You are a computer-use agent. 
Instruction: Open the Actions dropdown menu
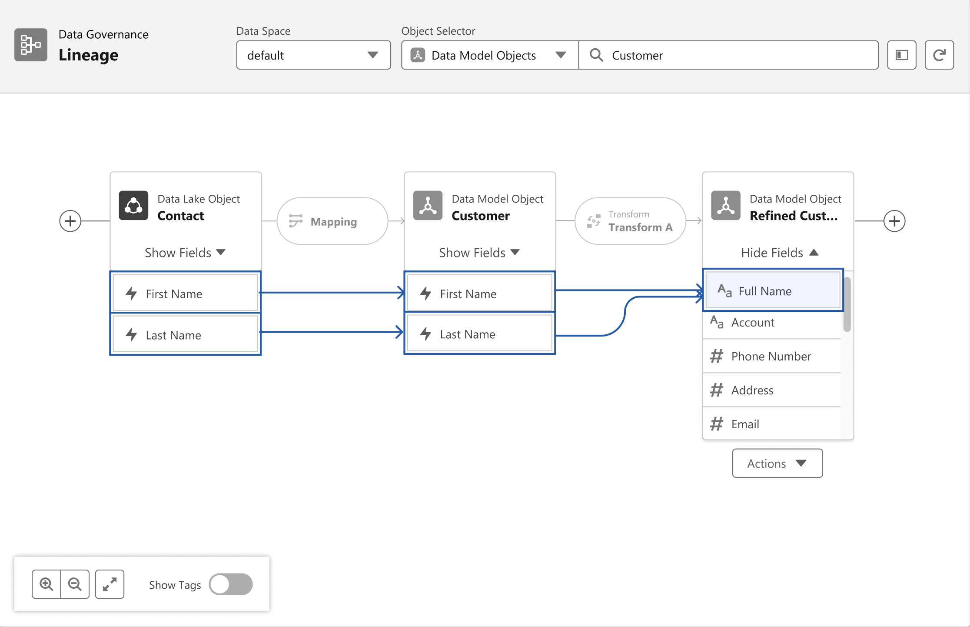click(x=777, y=463)
